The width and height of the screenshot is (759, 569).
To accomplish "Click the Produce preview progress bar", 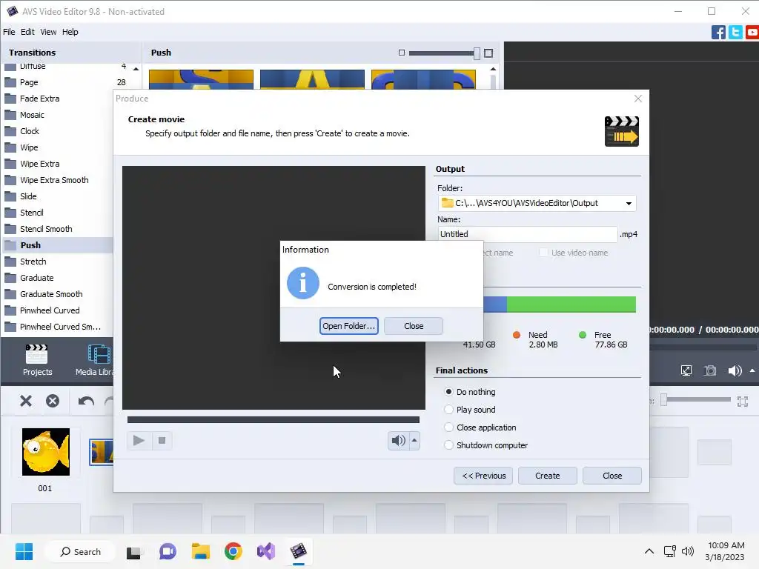I will point(273,420).
